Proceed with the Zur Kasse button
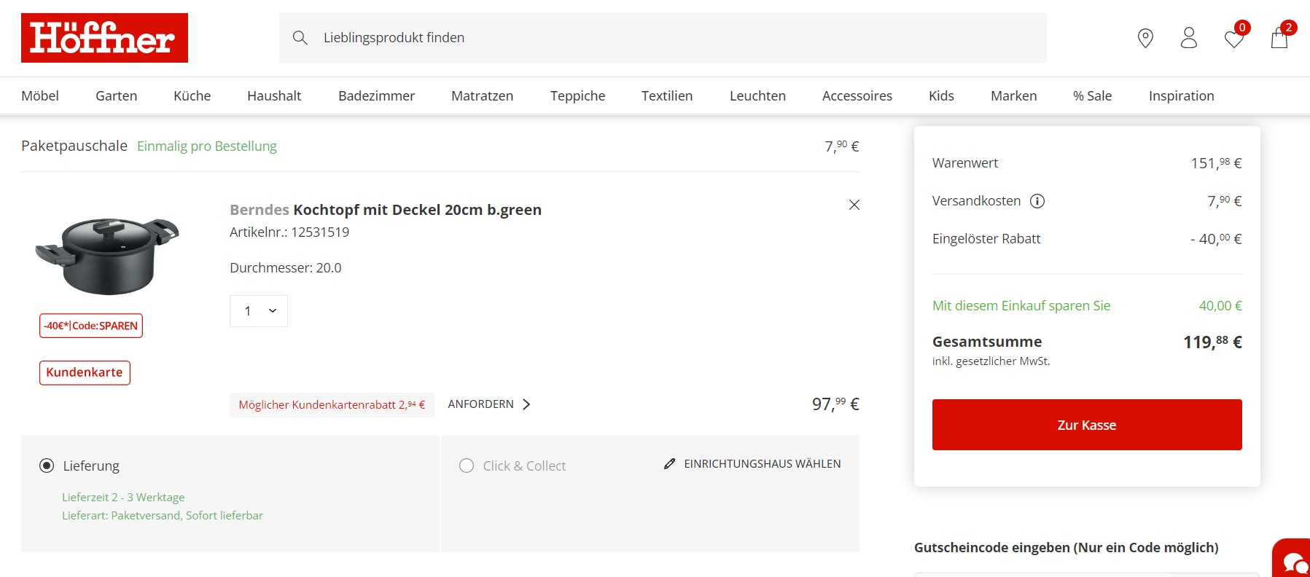This screenshot has height=577, width=1310. (1086, 425)
